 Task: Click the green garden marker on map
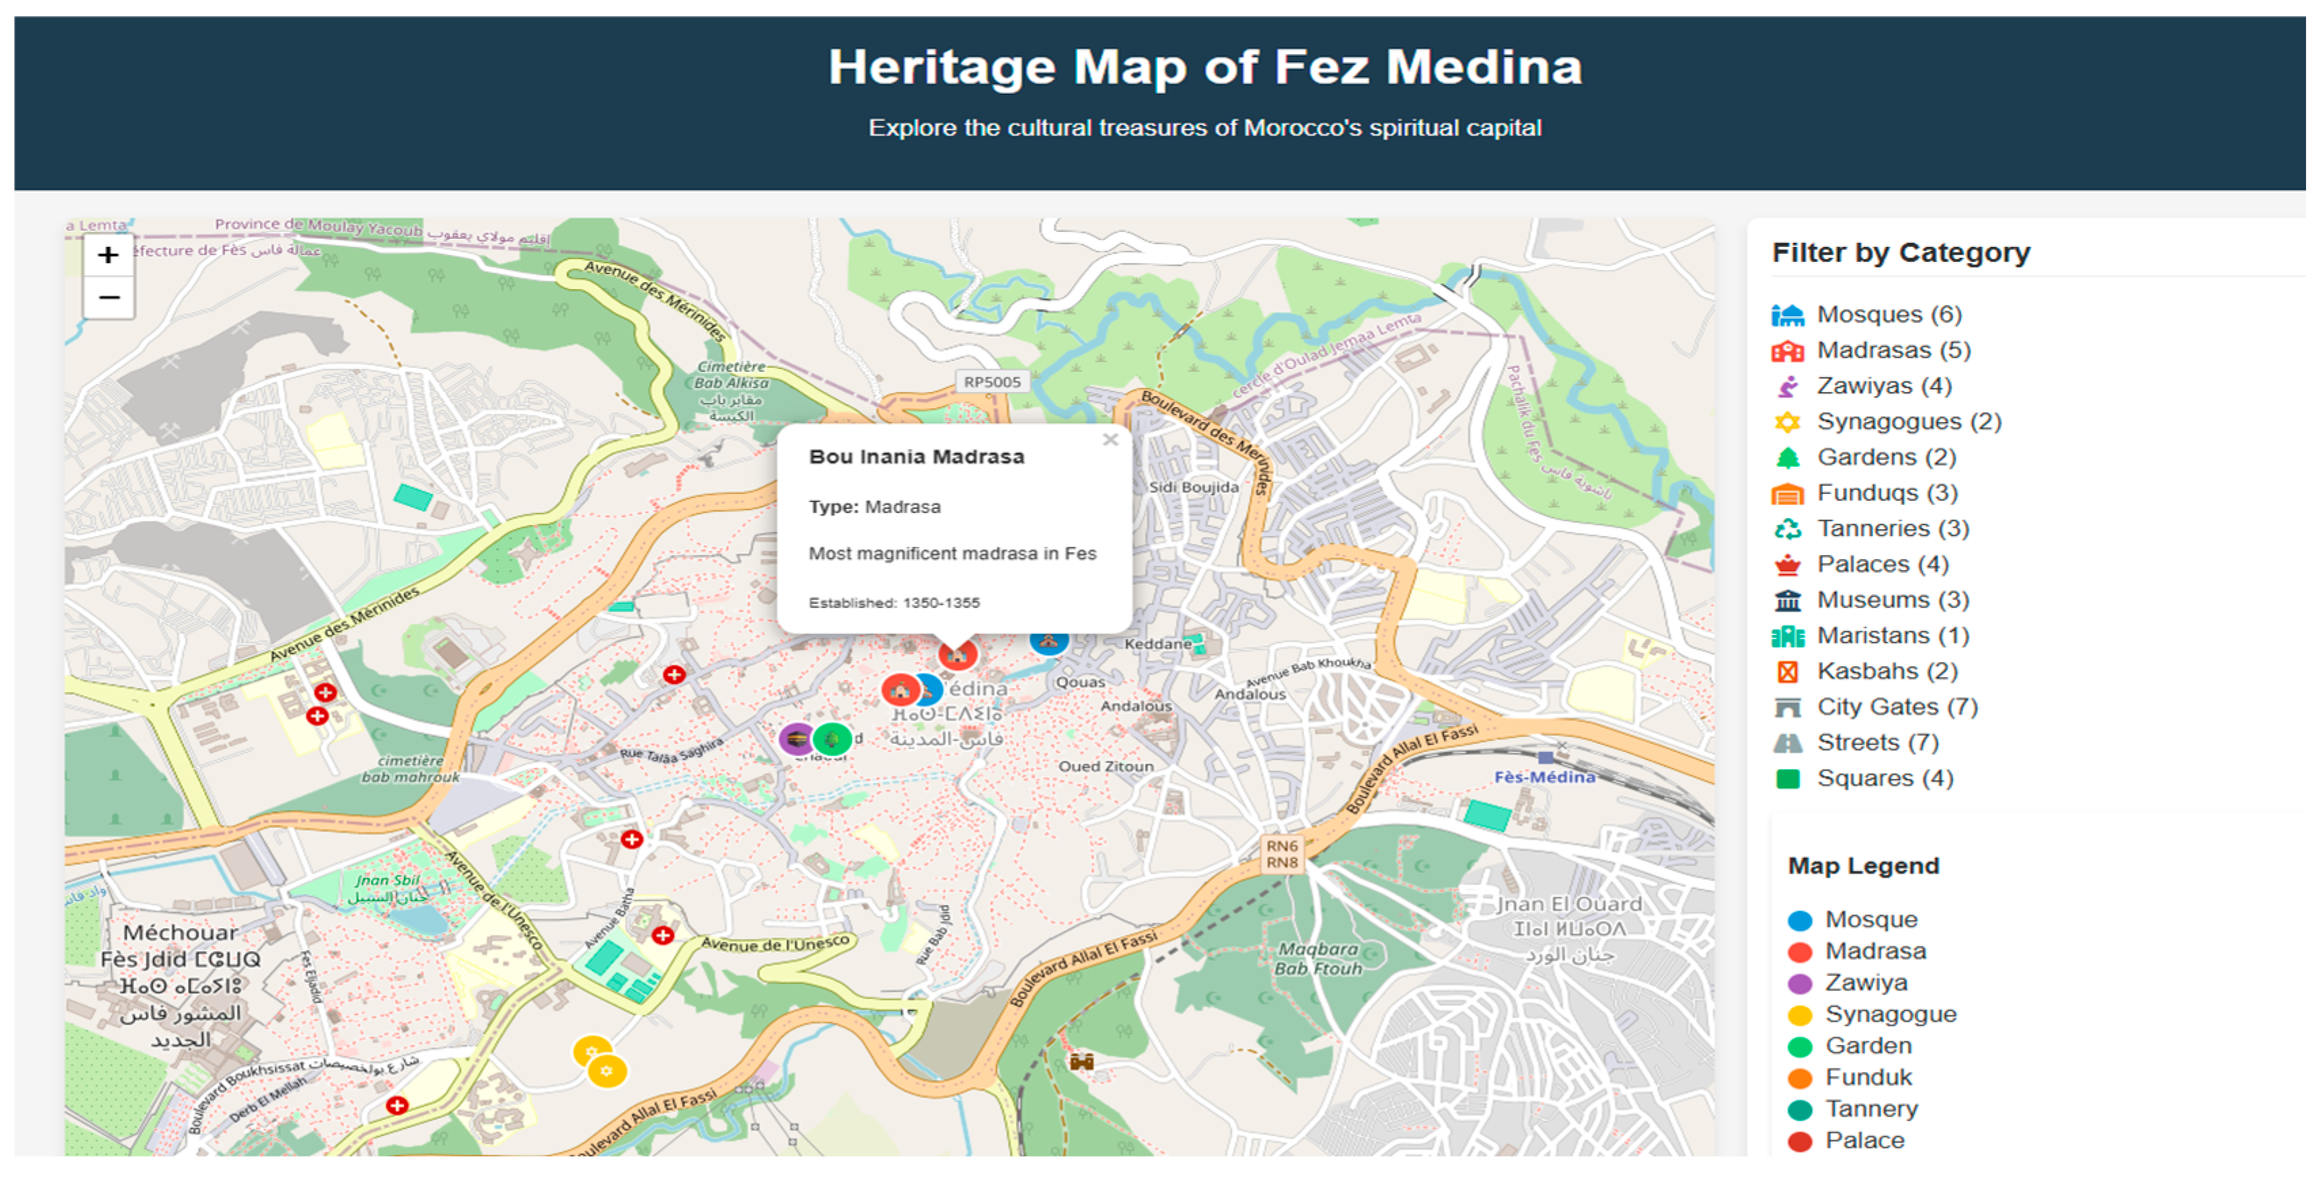pyautogui.click(x=833, y=739)
